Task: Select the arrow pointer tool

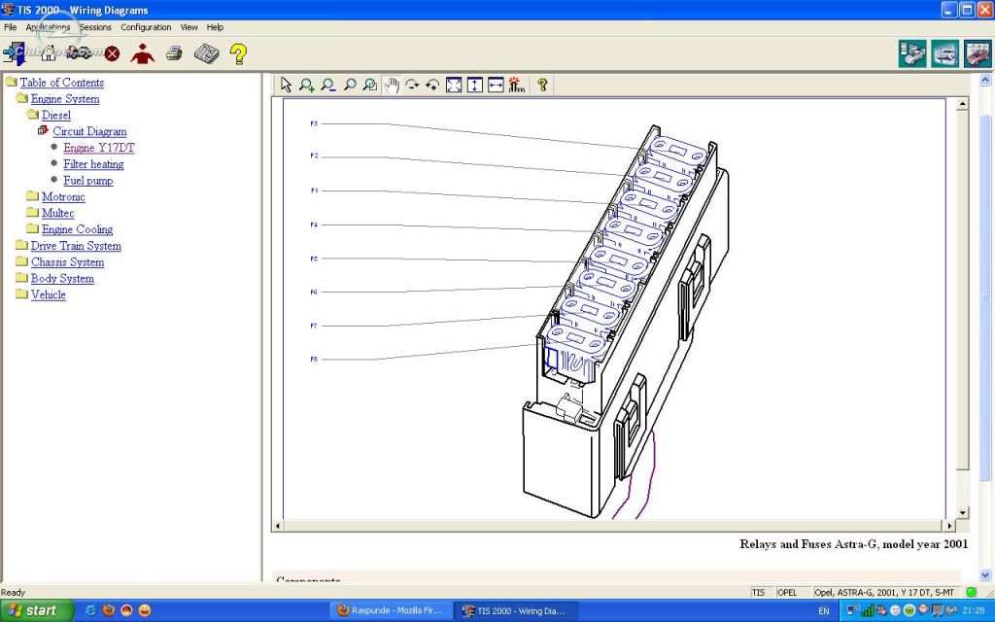Action: (286, 86)
